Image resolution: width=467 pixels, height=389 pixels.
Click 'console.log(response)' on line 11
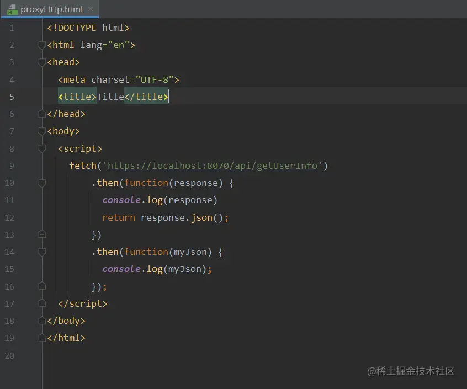(160, 200)
